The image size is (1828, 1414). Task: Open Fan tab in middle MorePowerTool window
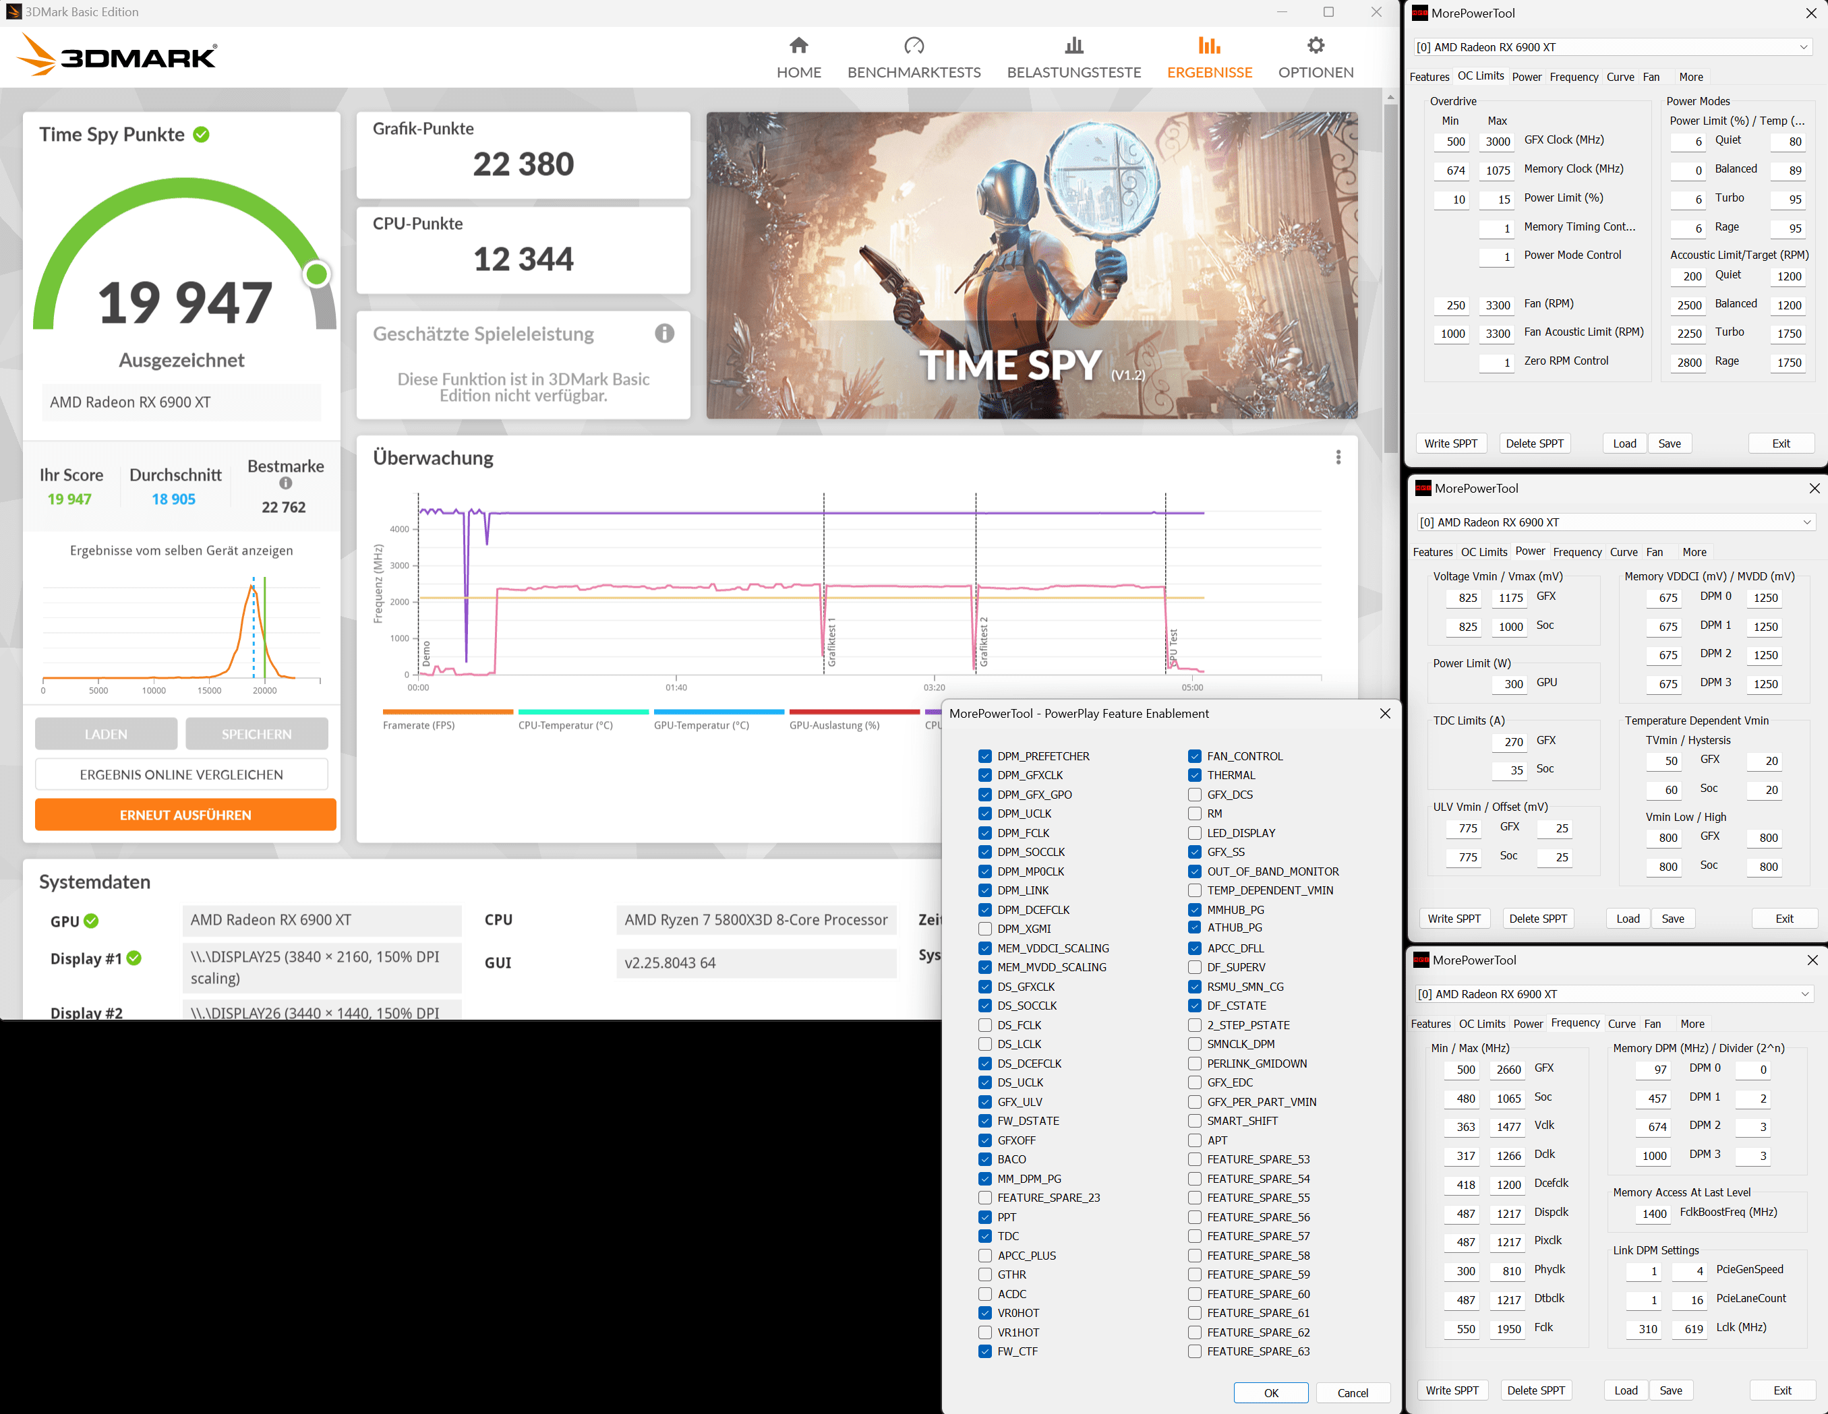1655,552
